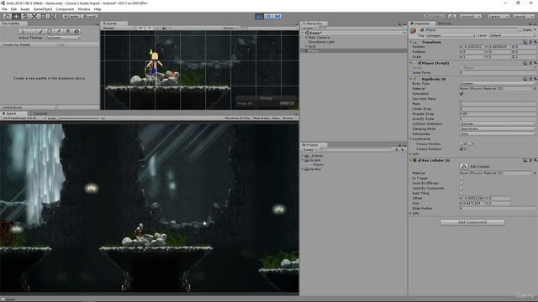Toggle the Is Trigger checkbox
The width and height of the screenshot is (538, 302).
[x=462, y=178]
